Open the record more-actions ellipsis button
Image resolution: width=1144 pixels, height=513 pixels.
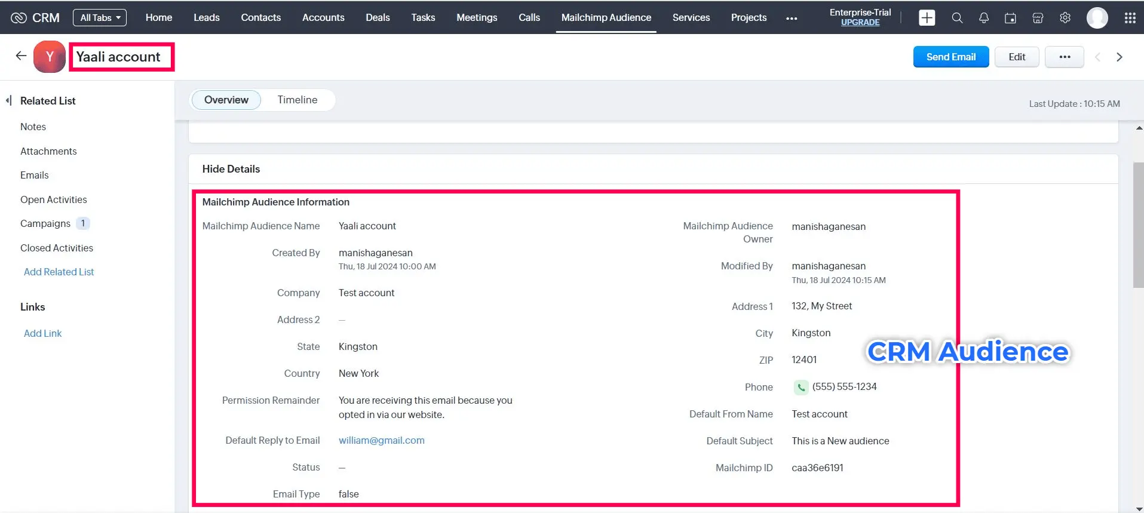pyautogui.click(x=1065, y=57)
